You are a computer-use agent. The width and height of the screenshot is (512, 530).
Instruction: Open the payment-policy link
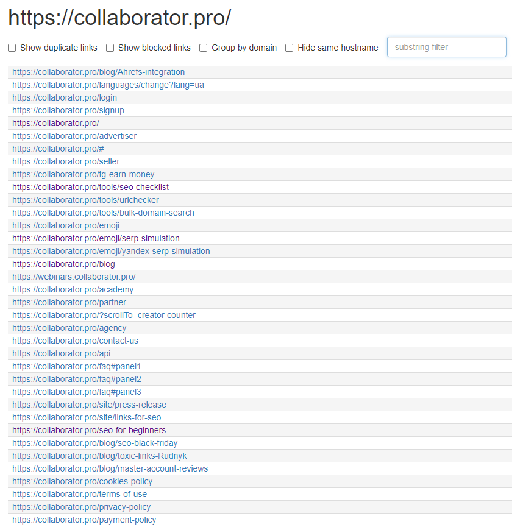[84, 520]
